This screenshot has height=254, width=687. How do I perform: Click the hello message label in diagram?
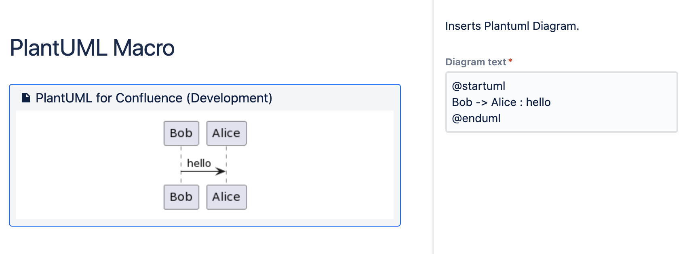point(199,163)
